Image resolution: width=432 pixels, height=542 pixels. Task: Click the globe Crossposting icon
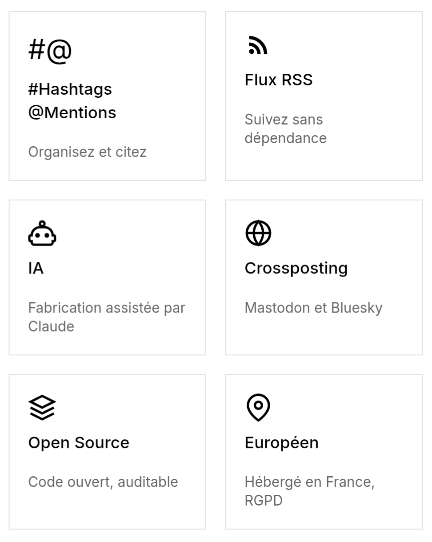point(258,233)
